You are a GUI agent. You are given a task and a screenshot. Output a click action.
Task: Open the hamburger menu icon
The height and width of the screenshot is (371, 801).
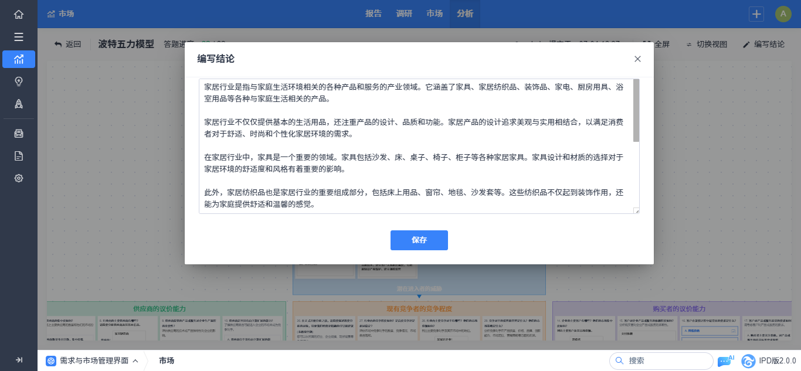[x=19, y=37]
